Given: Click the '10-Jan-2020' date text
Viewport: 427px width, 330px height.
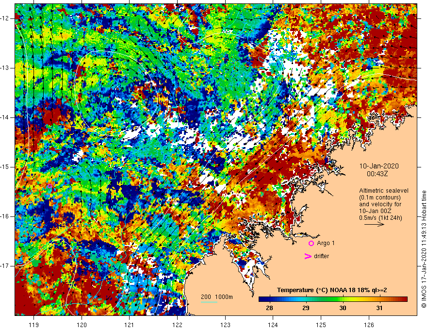Looking at the screenshot, I should 379,166.
